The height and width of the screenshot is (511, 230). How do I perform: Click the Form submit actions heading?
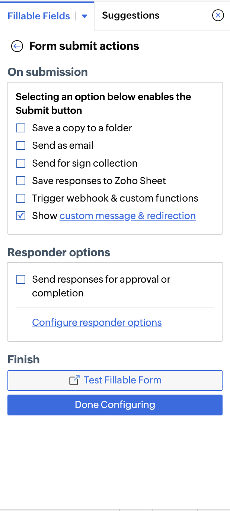click(x=84, y=46)
